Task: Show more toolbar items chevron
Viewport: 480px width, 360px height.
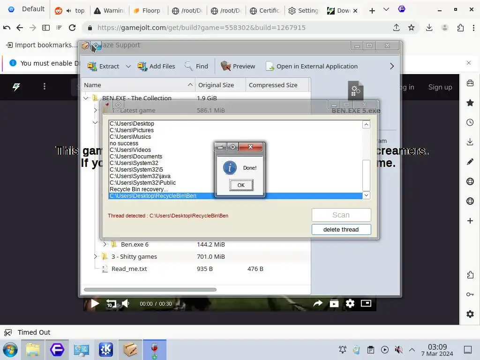Action: coord(392,66)
